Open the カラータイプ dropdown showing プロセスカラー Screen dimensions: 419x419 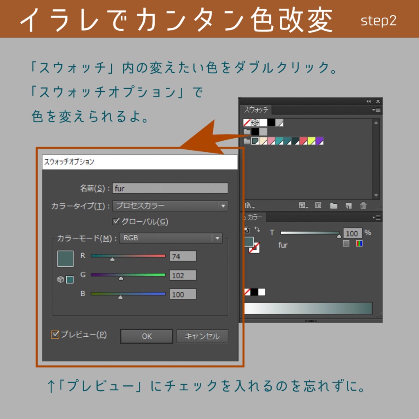click(x=171, y=206)
